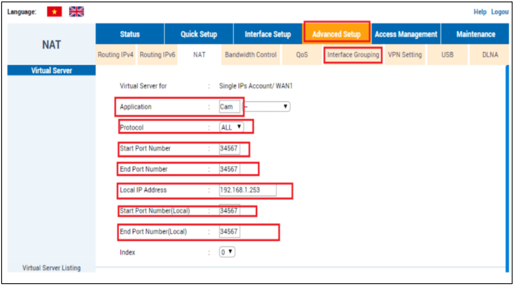Go to the Status tab

(x=130, y=34)
